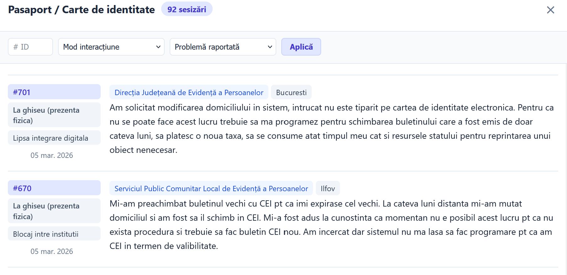This screenshot has height=275, width=567.
Task: Close the Pasaport / Carte de identitate panel
Action: pos(550,10)
